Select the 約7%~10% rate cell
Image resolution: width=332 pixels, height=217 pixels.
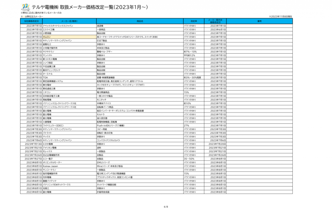tap(194, 52)
